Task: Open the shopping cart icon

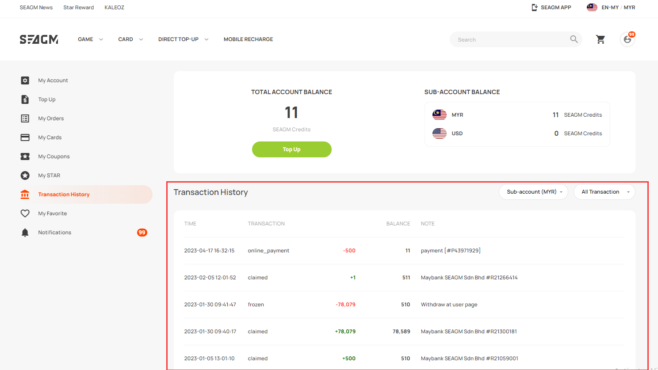Action: [601, 39]
